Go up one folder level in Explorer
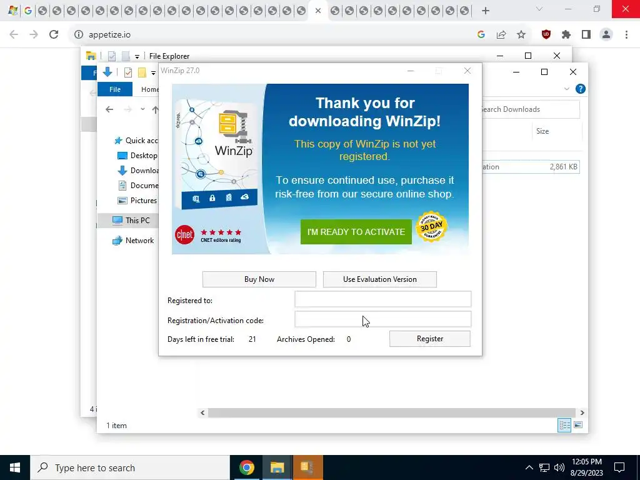Screen dimensions: 640x480 155,109
